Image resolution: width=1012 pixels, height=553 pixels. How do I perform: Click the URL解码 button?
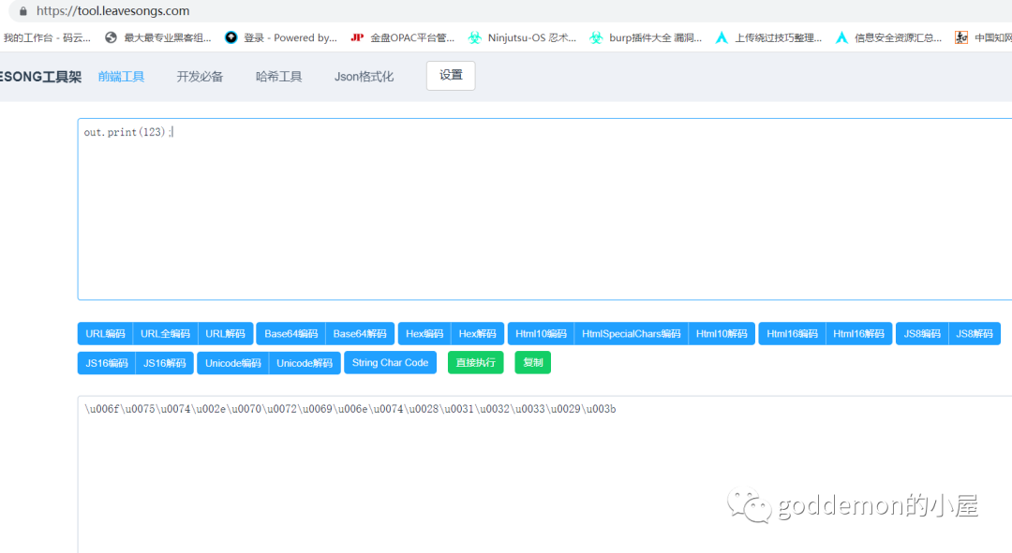(225, 334)
